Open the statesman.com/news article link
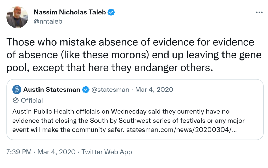This screenshot has width=268, height=168. tap(181, 130)
